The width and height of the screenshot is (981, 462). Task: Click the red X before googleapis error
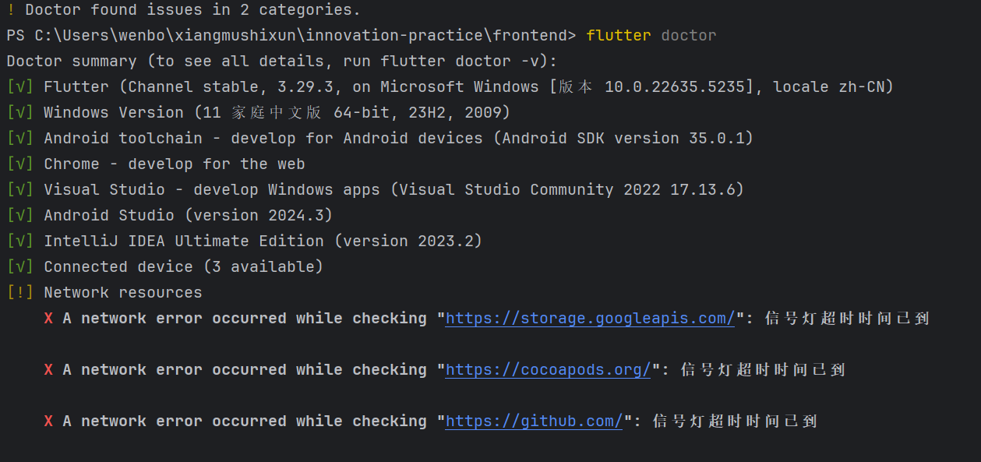tap(48, 318)
